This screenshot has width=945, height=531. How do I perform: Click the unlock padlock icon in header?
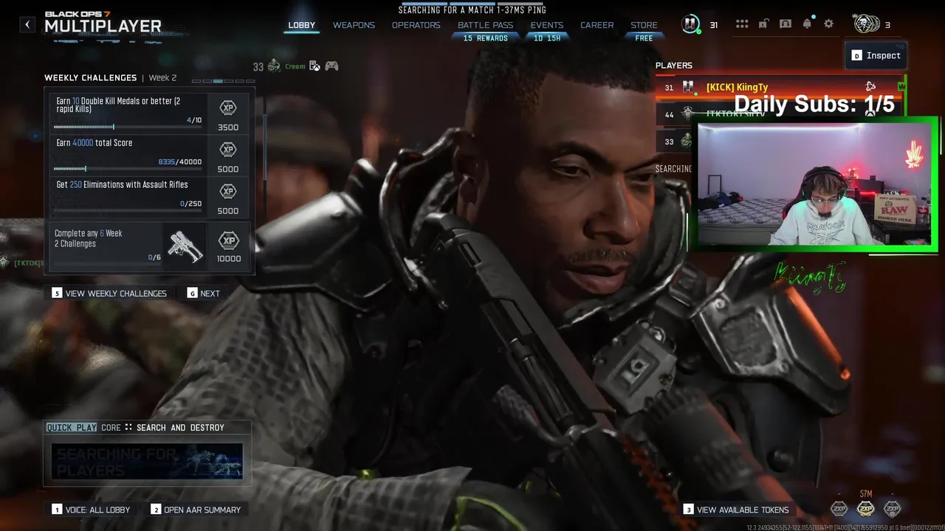pos(763,24)
